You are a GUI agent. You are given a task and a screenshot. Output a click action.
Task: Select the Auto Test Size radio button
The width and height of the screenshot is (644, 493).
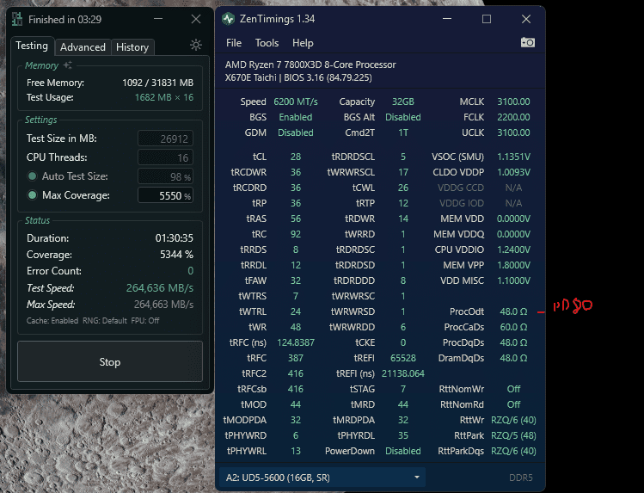(32, 176)
